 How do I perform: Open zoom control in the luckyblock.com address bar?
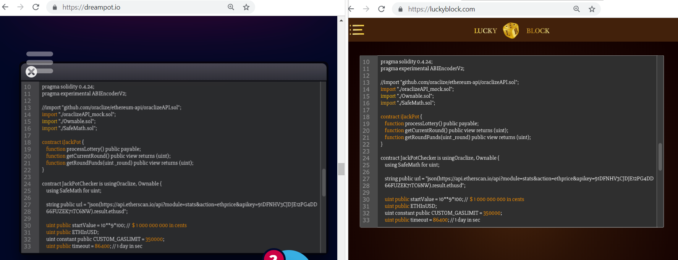[576, 9]
